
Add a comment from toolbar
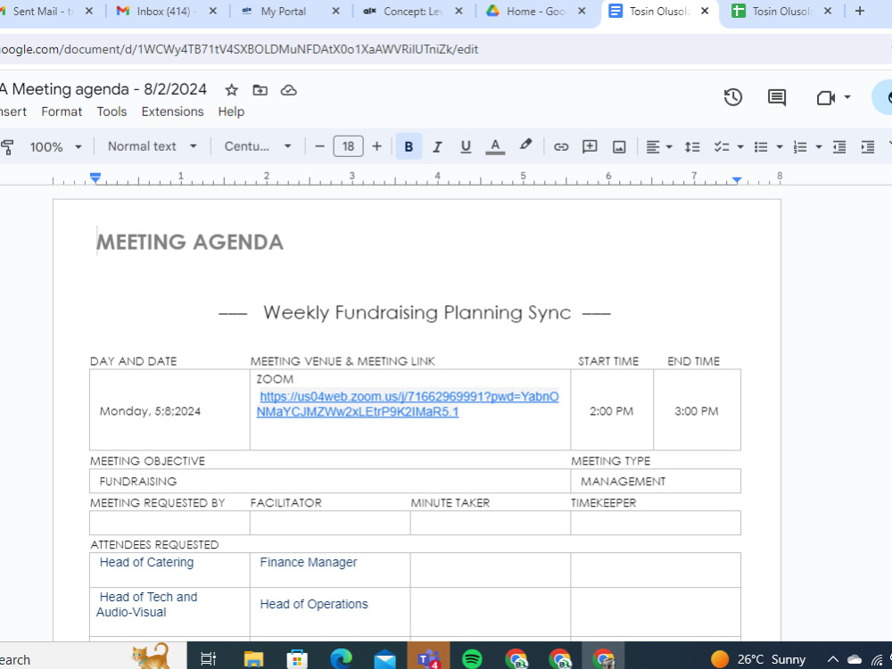pyautogui.click(x=590, y=147)
